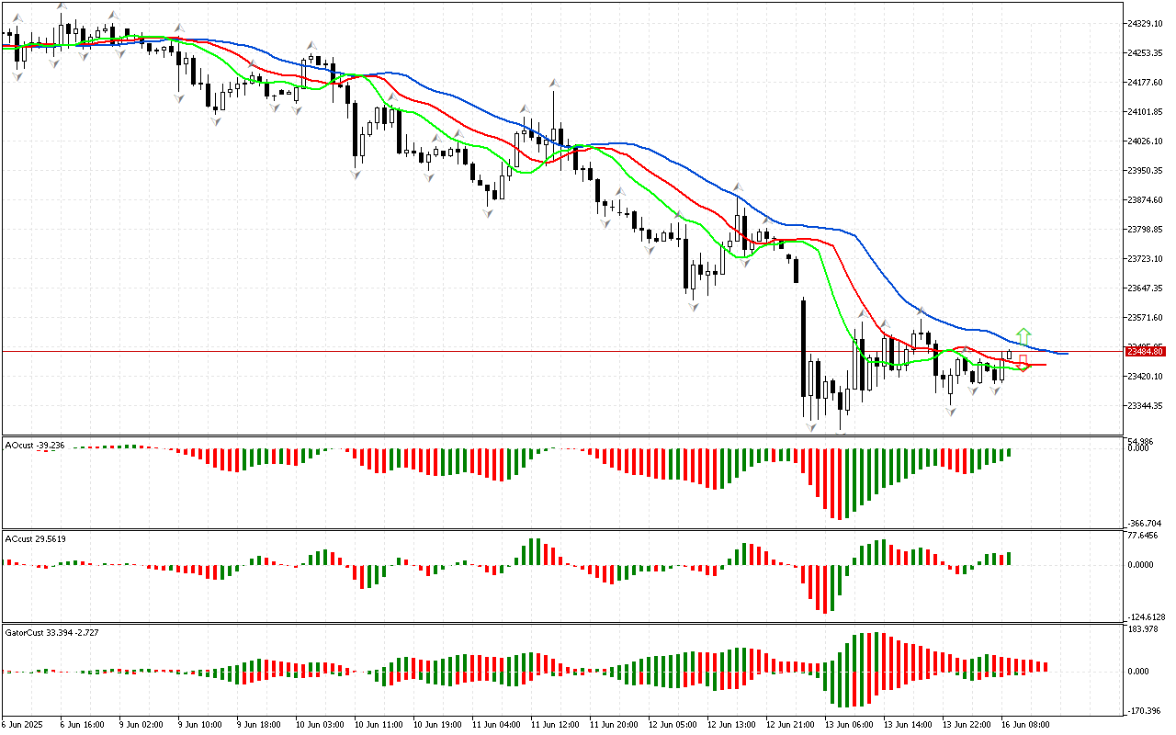Click the 11 Jun 12:00 time axis label

[556, 724]
